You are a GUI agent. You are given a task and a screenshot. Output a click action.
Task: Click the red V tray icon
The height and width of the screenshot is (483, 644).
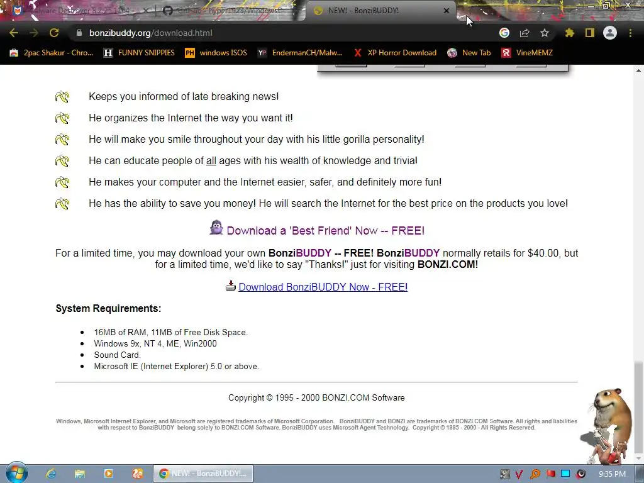519,474
